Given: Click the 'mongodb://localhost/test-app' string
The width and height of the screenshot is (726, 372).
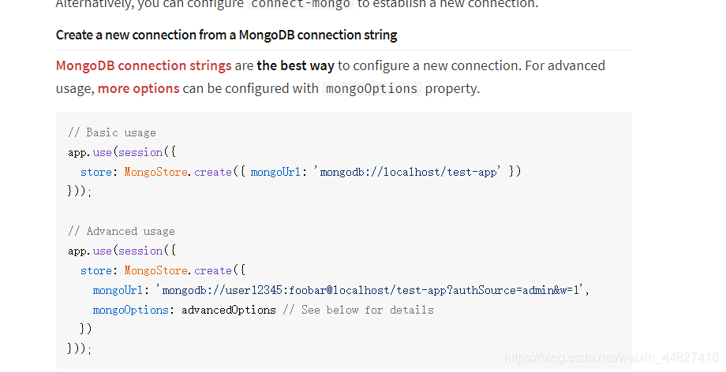Looking at the screenshot, I should pos(410,172).
